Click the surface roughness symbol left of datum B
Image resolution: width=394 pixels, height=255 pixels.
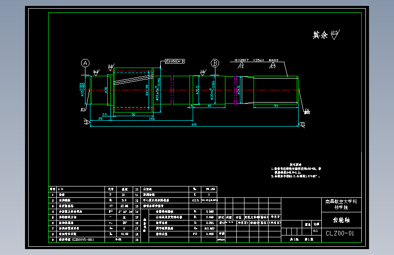pos(203,73)
